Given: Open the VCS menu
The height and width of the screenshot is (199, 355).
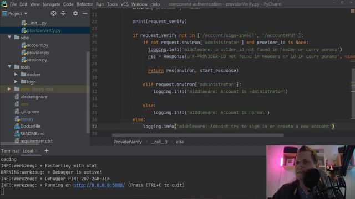Looking at the screenshot, I should point(124,4).
